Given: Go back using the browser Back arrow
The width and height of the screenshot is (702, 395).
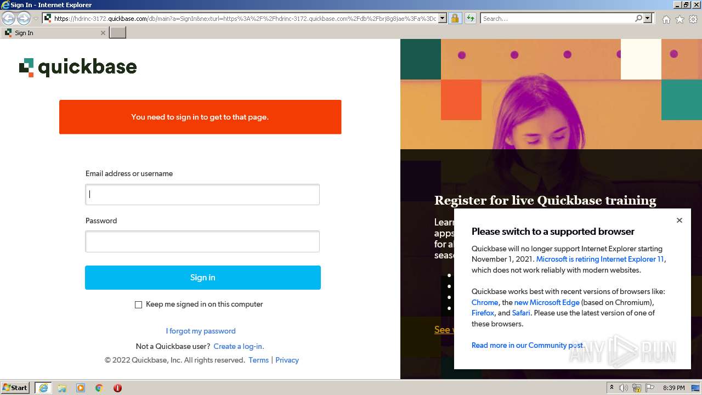Looking at the screenshot, I should pos(9,19).
